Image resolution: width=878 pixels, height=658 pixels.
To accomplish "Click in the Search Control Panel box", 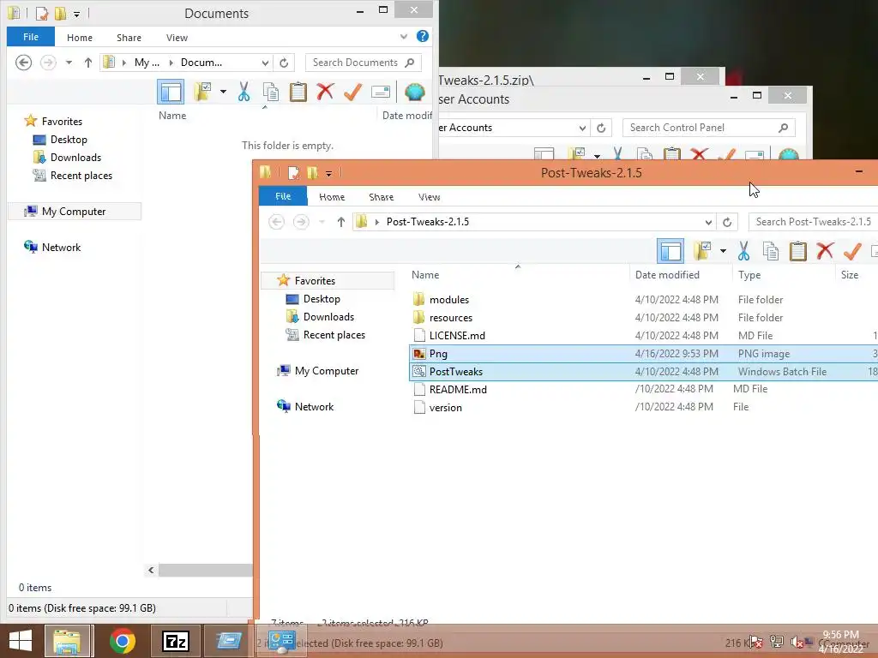I will pos(708,129).
